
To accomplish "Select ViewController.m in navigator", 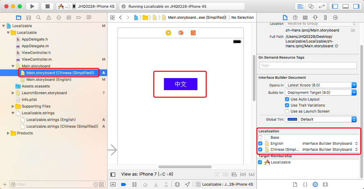I will pos(37,59).
